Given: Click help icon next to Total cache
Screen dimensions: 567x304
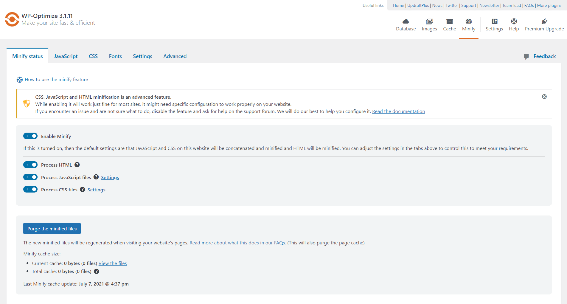Looking at the screenshot, I should coord(97,272).
